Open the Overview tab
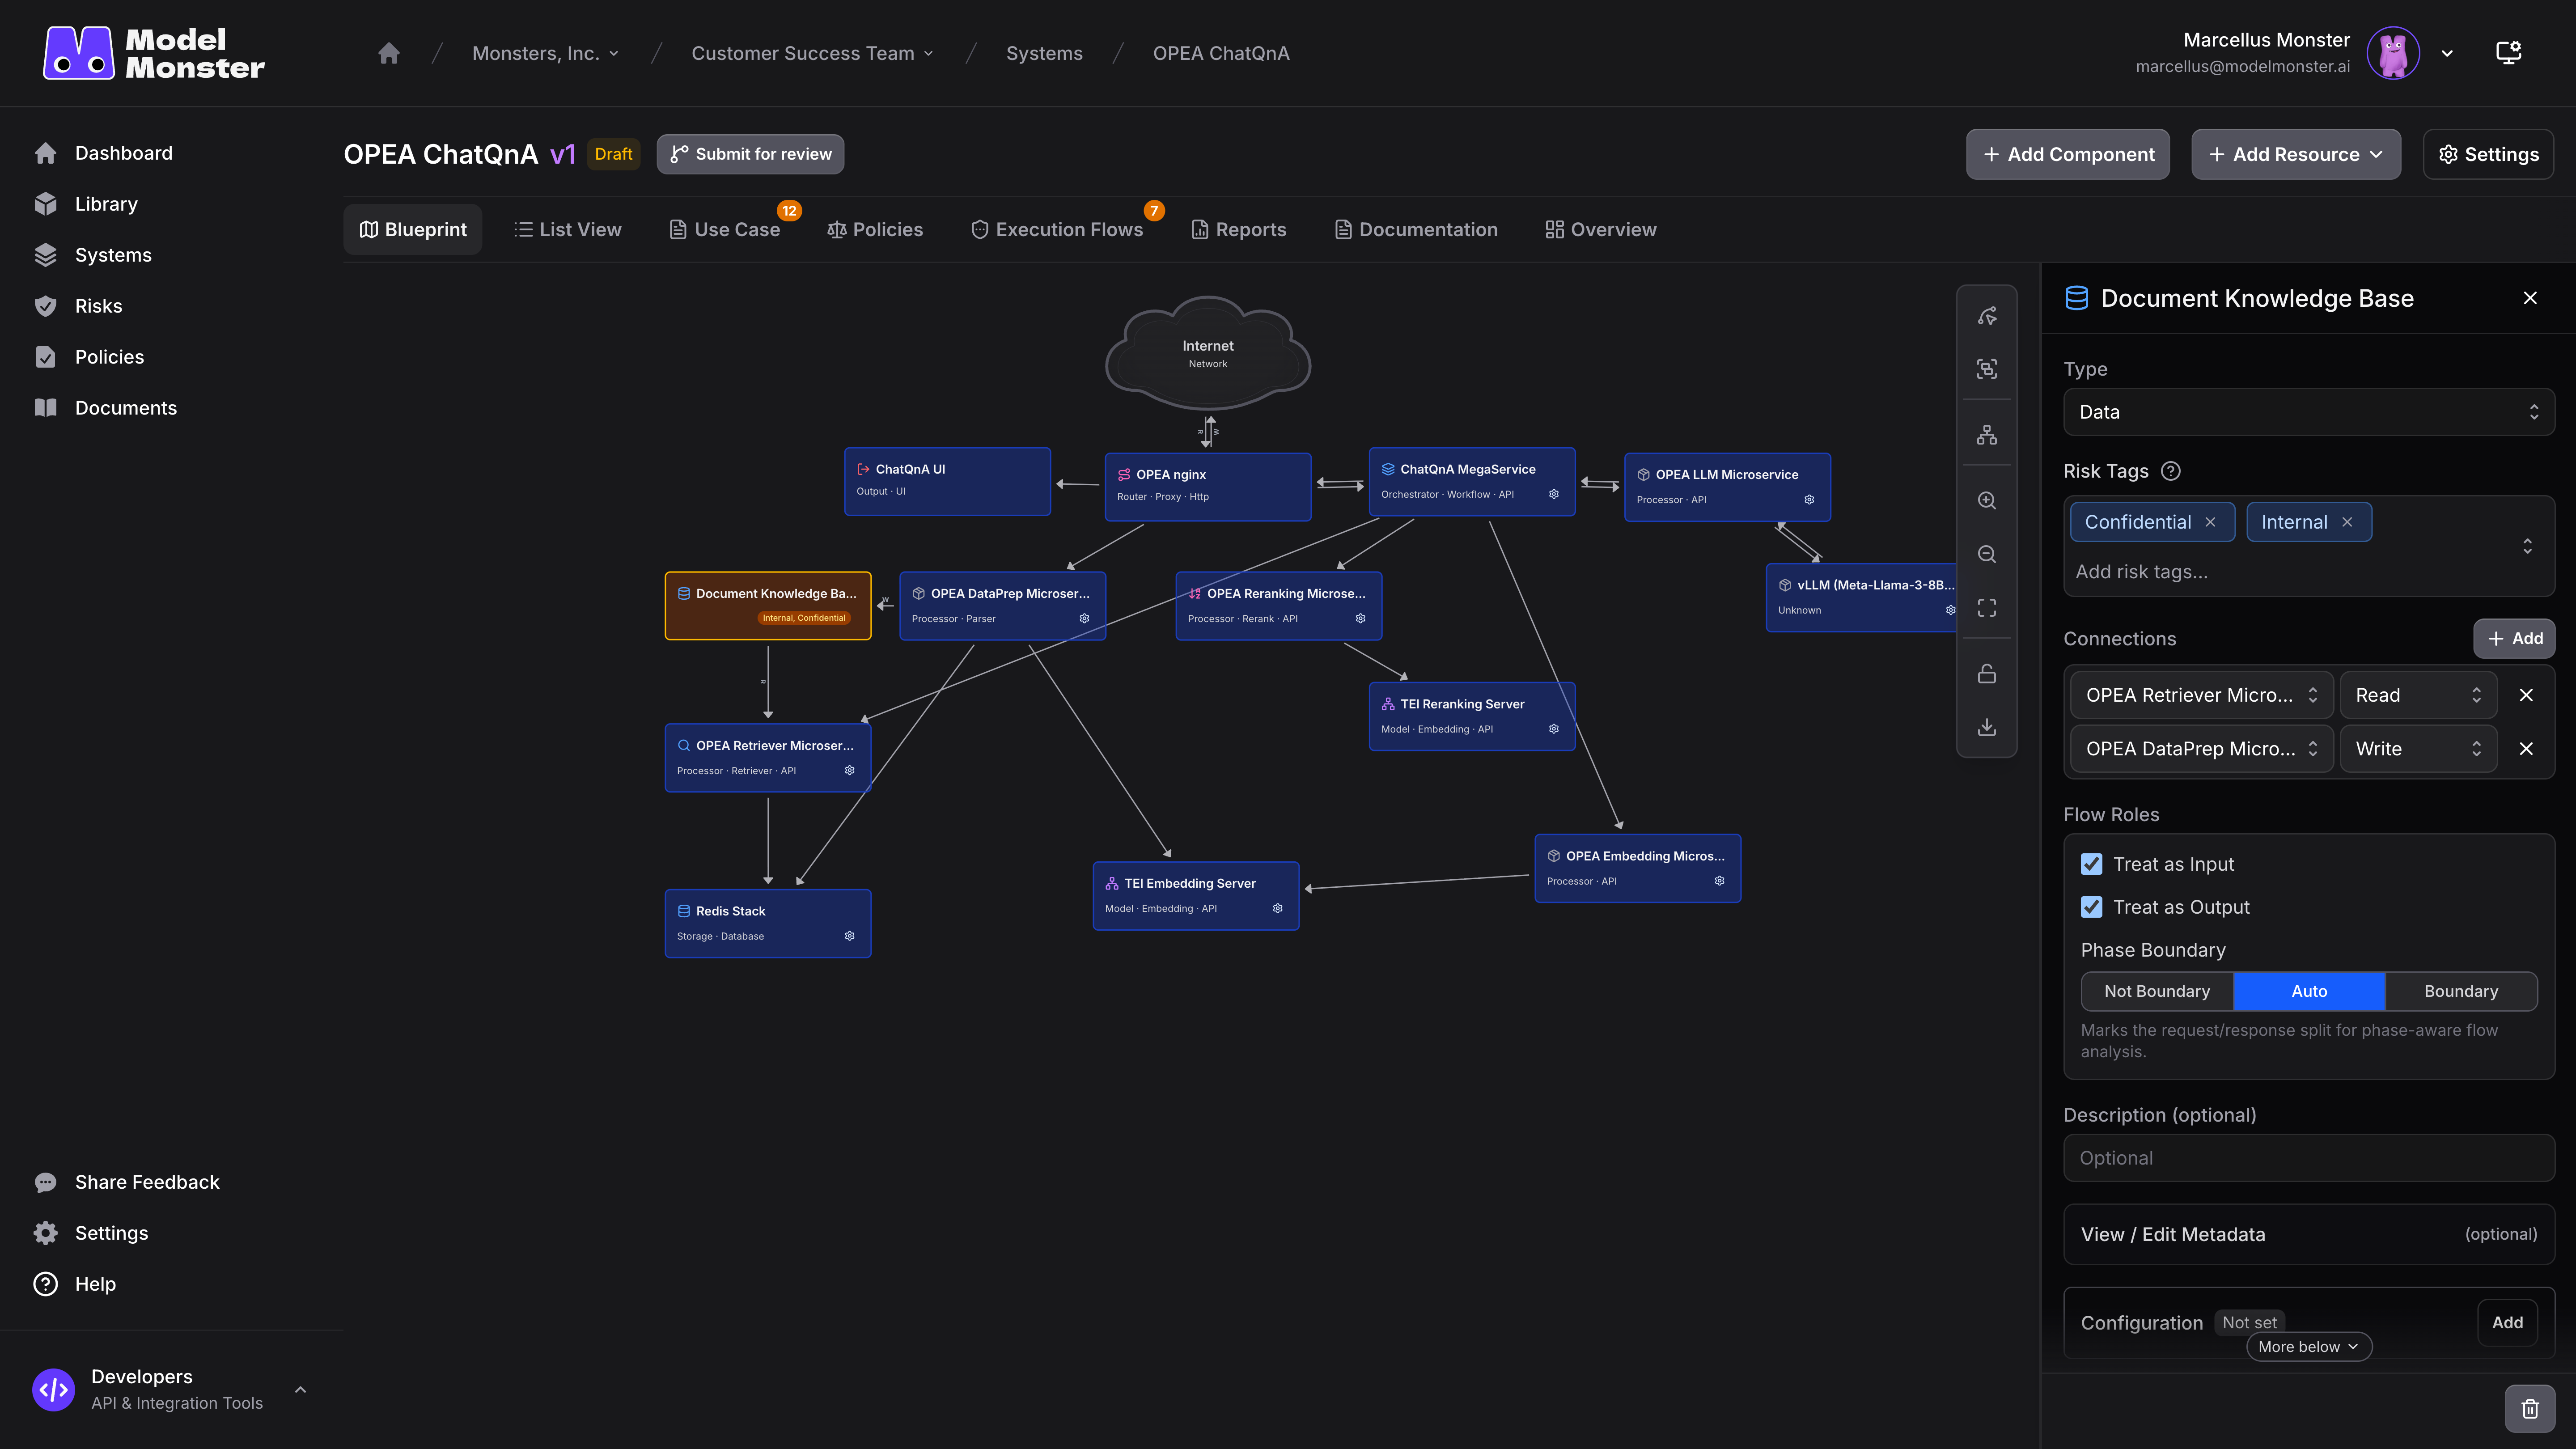This screenshot has width=2576, height=1449. (1601, 229)
